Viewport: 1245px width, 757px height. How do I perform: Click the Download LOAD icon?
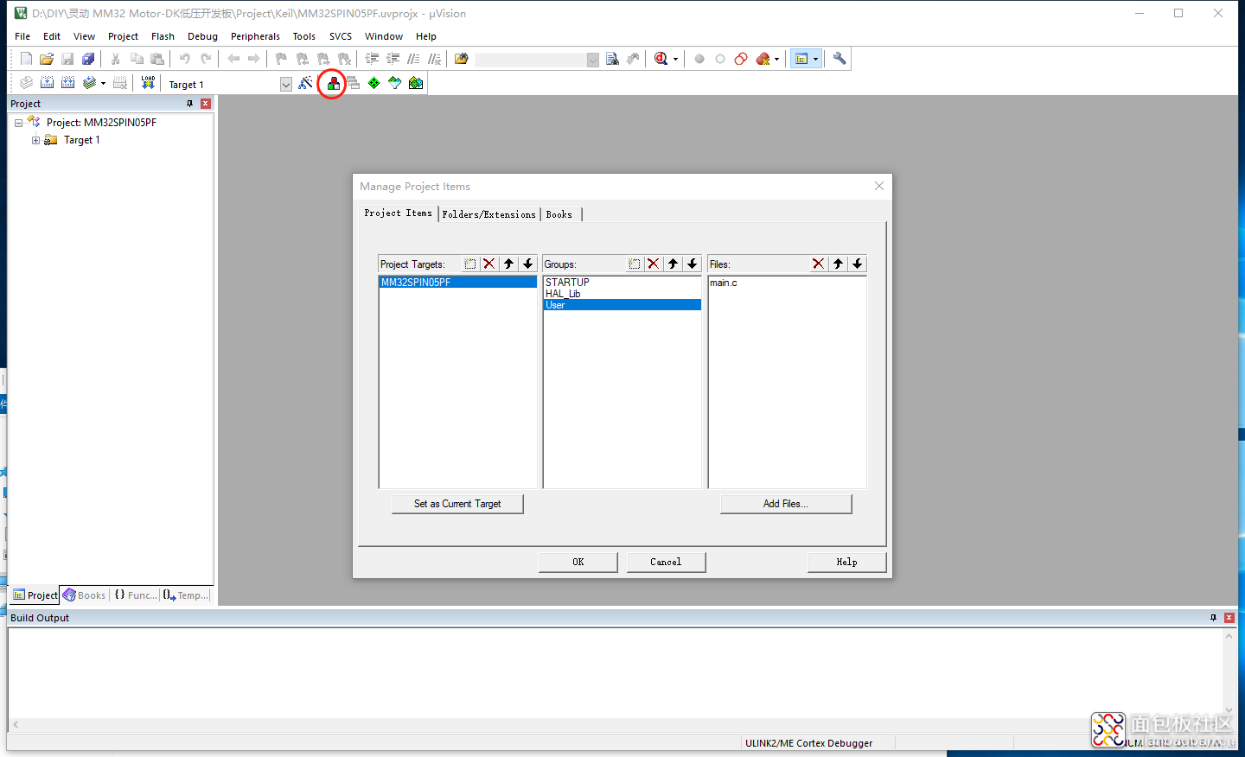148,83
